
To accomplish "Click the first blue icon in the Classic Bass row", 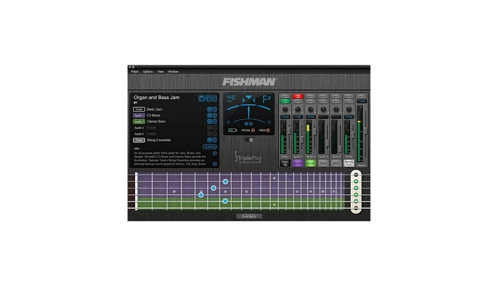I will point(210,122).
